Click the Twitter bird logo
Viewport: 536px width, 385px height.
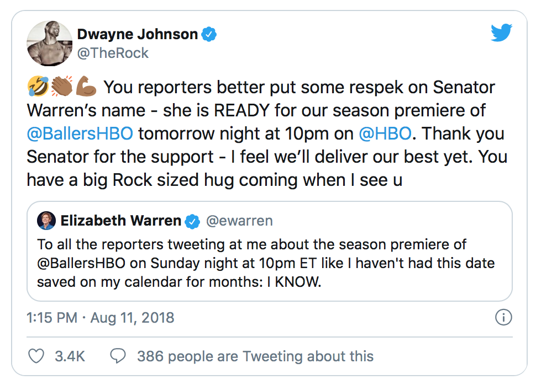click(x=502, y=34)
